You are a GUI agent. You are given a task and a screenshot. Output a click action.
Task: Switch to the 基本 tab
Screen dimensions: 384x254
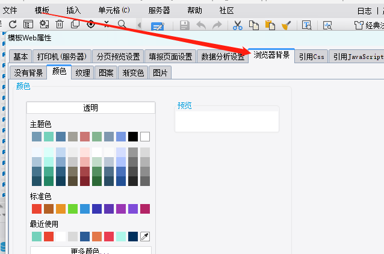pos(20,57)
